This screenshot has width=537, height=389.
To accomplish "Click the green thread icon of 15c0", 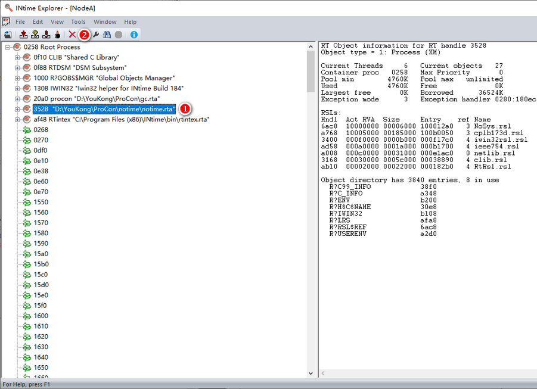I will pyautogui.click(x=27, y=275).
